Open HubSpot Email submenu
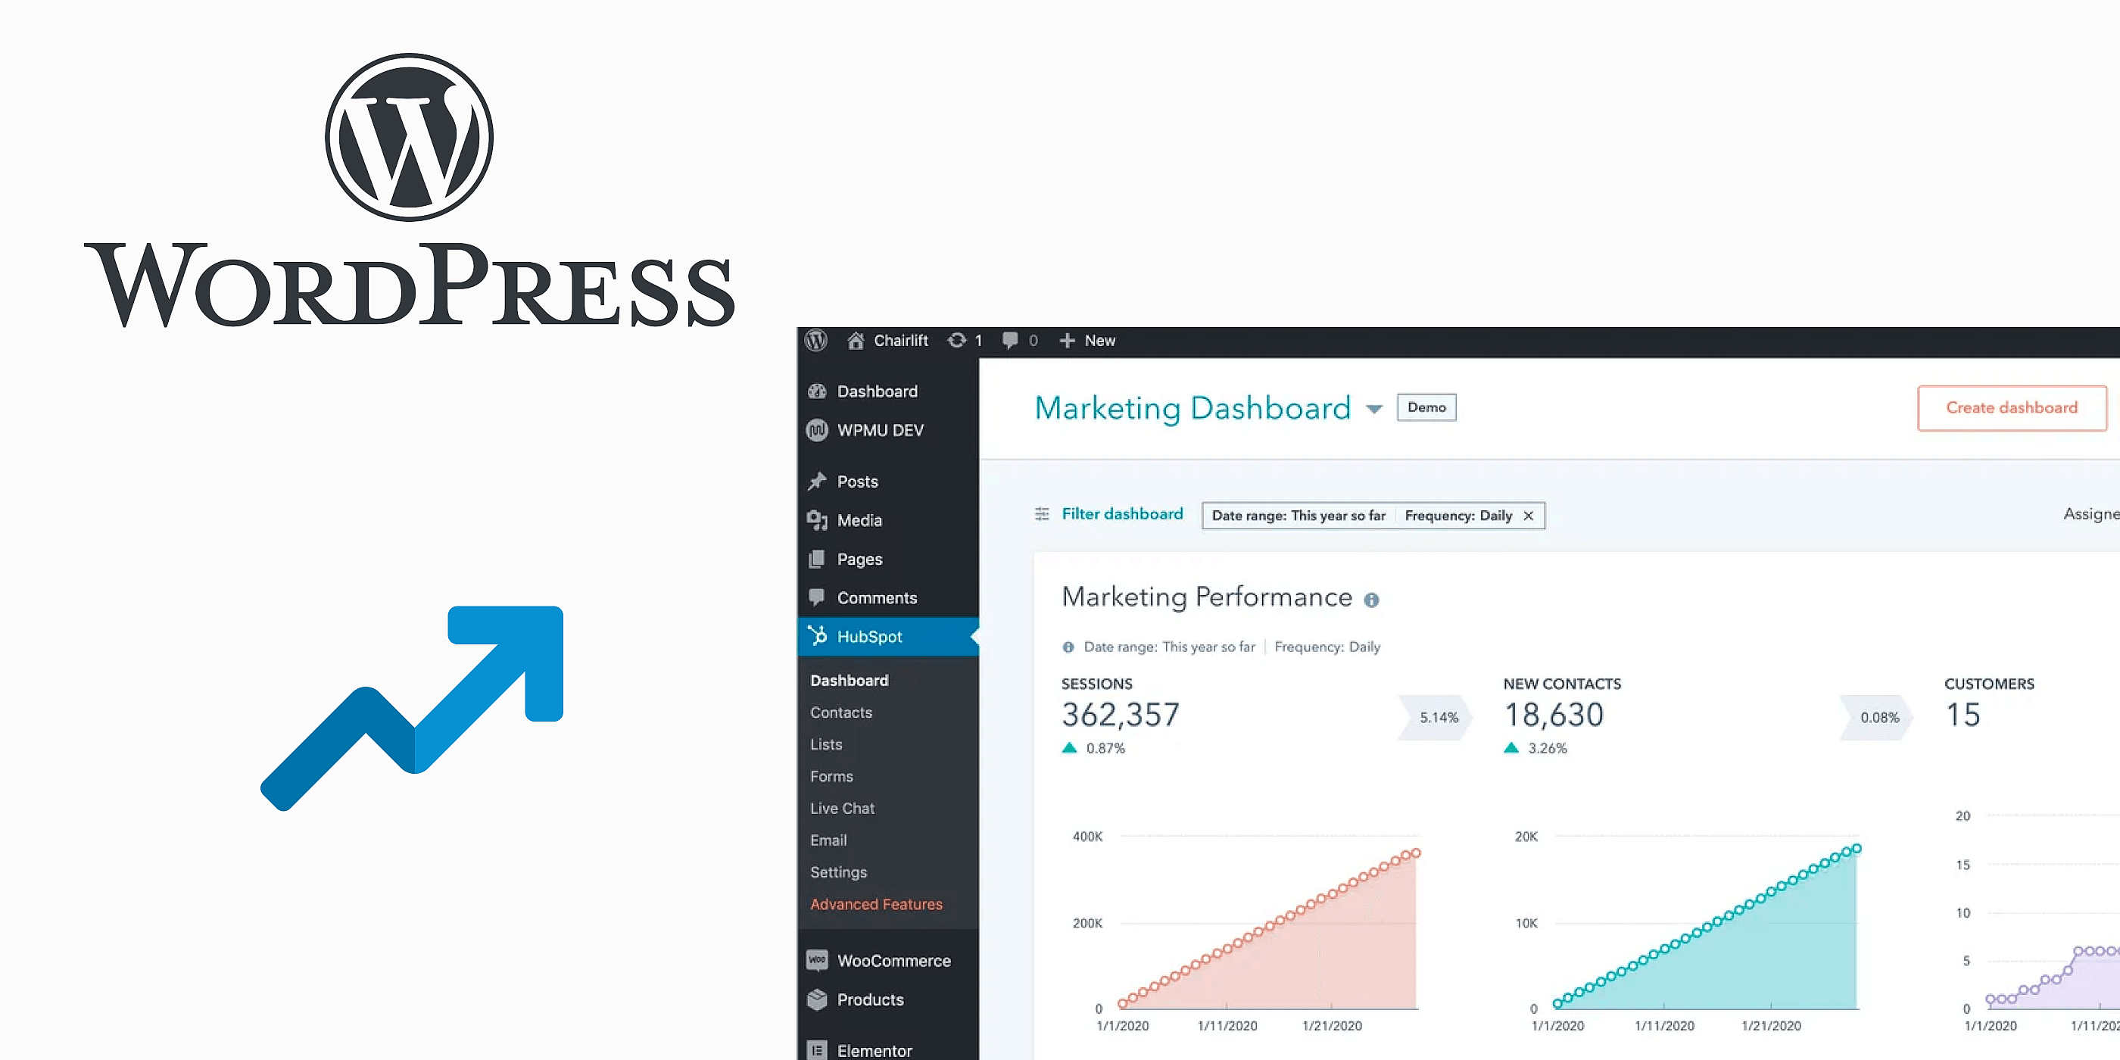Image resolution: width=2120 pixels, height=1060 pixels. 828,840
